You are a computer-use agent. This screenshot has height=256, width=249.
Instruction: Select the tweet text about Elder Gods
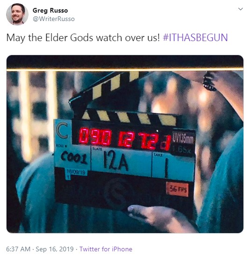[117, 38]
